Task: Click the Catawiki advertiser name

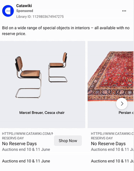Action: pyautogui.click(x=24, y=6)
